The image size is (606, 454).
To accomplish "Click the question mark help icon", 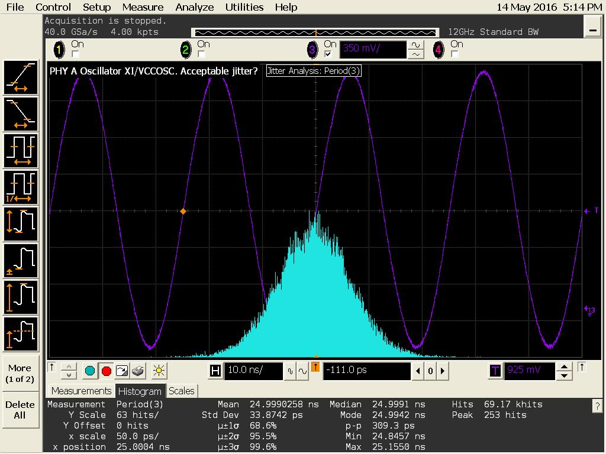I will [x=598, y=406].
